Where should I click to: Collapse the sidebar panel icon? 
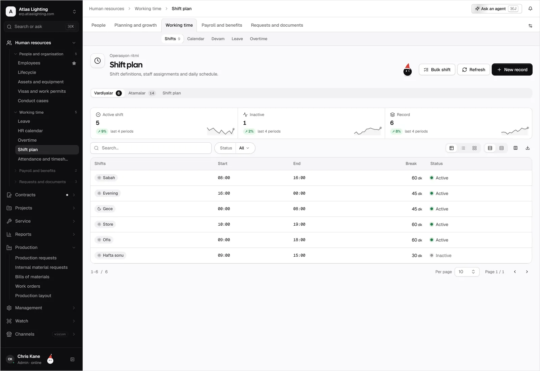pos(72,360)
